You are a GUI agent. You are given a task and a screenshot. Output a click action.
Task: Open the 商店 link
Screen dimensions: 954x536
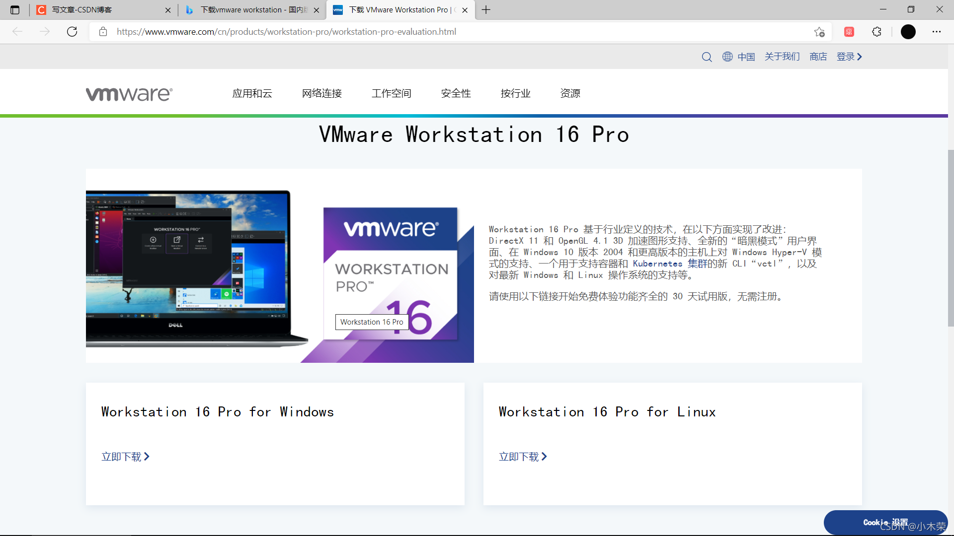point(818,57)
